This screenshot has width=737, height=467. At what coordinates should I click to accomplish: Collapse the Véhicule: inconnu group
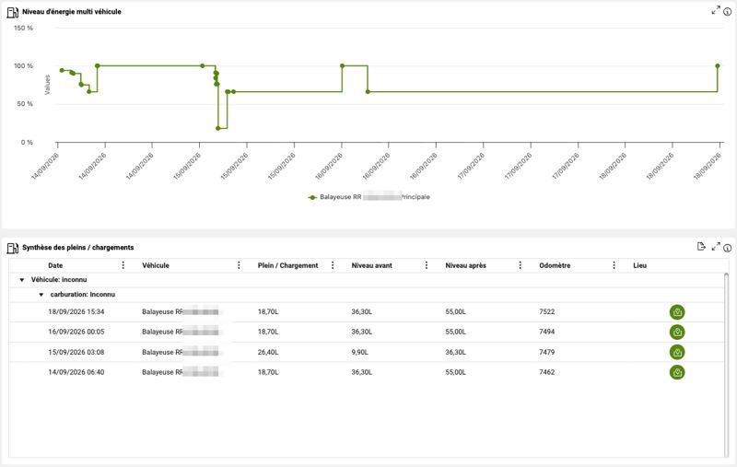coord(21,280)
